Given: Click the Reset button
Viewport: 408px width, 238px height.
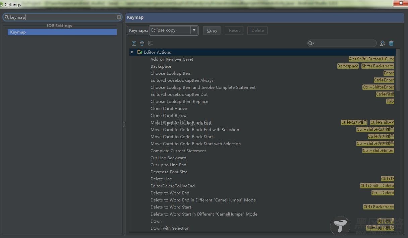Looking at the screenshot, I should click(234, 31).
